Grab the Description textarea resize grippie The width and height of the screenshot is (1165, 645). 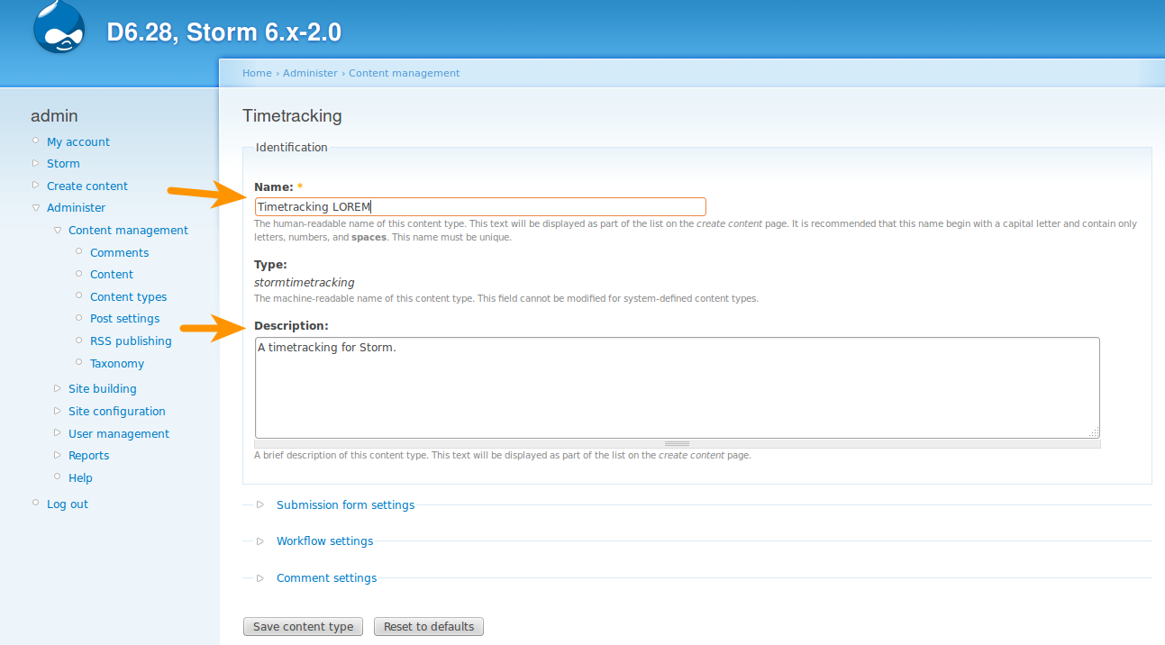pyautogui.click(x=677, y=443)
